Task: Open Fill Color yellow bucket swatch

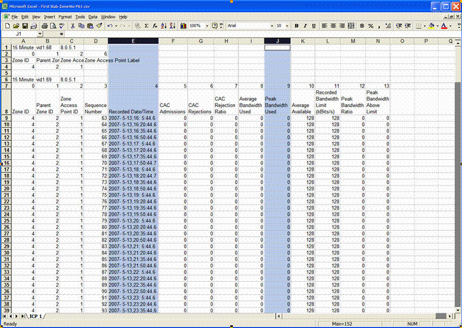Action: [432, 26]
